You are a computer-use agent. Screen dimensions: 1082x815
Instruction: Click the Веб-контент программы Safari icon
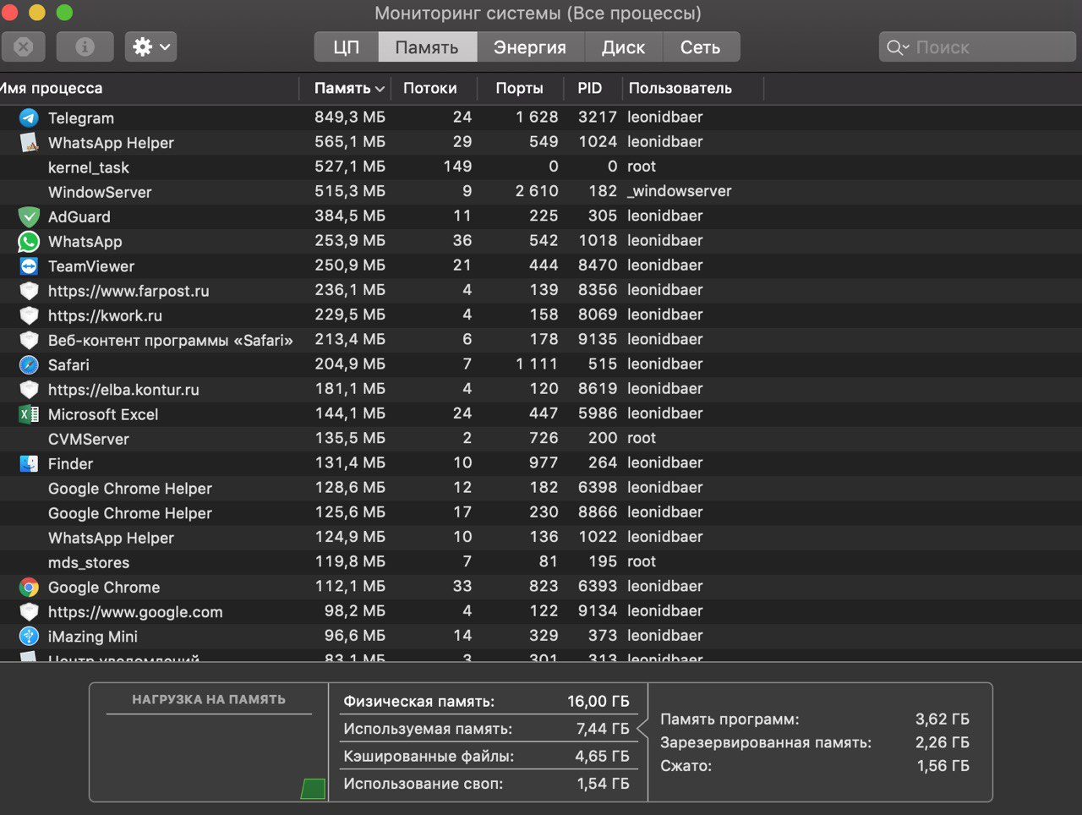[x=29, y=340]
